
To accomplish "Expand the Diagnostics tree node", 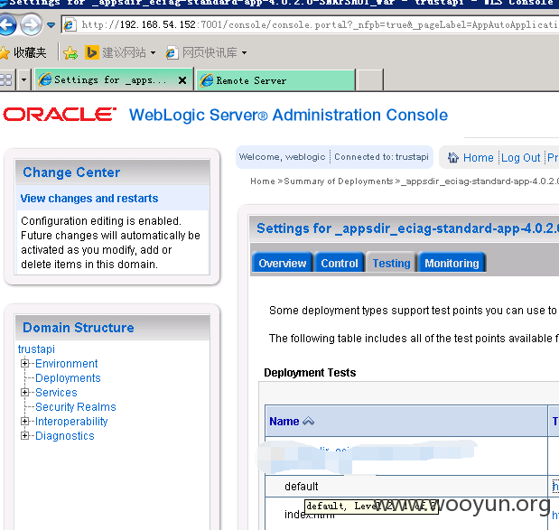I will click(x=24, y=435).
